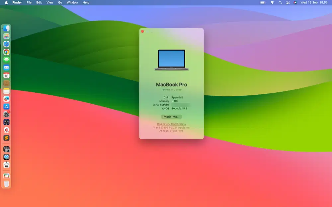Open the Messages app in the Dock
Viewport: 332px width, 207px height.
click(x=6, y=60)
